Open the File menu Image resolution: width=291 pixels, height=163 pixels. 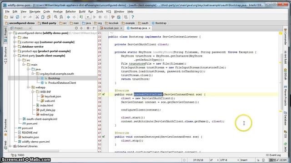[7, 11]
